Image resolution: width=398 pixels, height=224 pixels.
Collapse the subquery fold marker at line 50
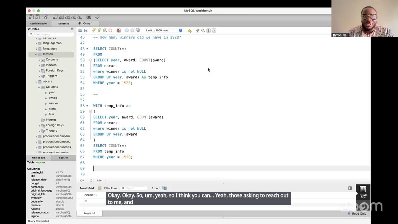tap(90, 60)
